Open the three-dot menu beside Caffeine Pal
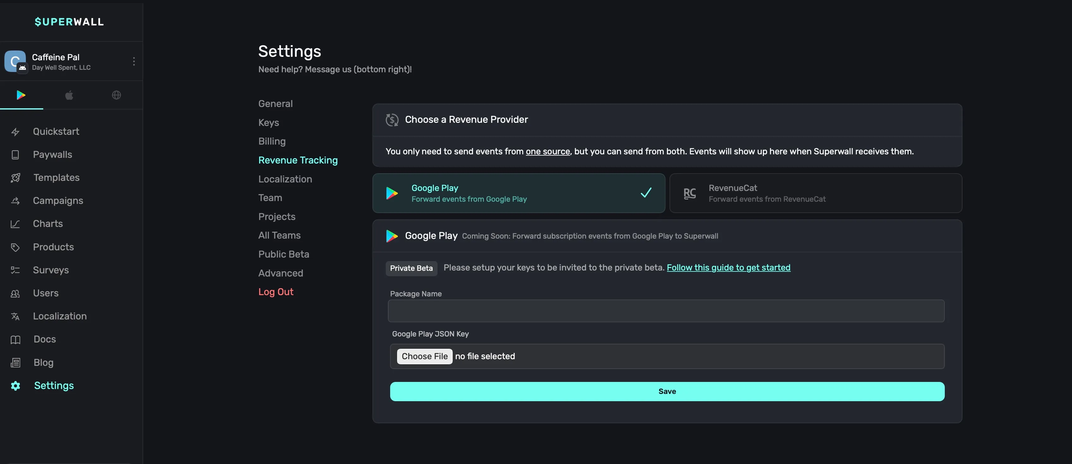The image size is (1072, 464). [134, 61]
